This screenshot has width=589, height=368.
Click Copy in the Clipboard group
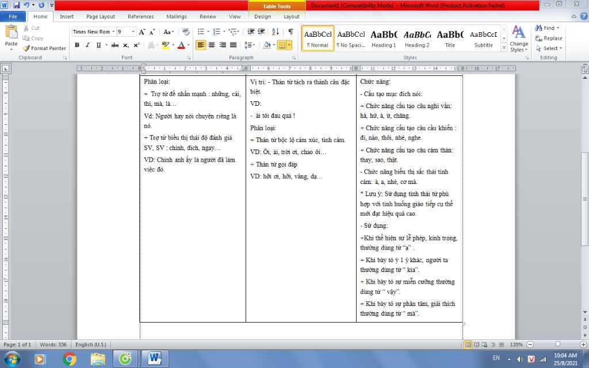point(33,38)
